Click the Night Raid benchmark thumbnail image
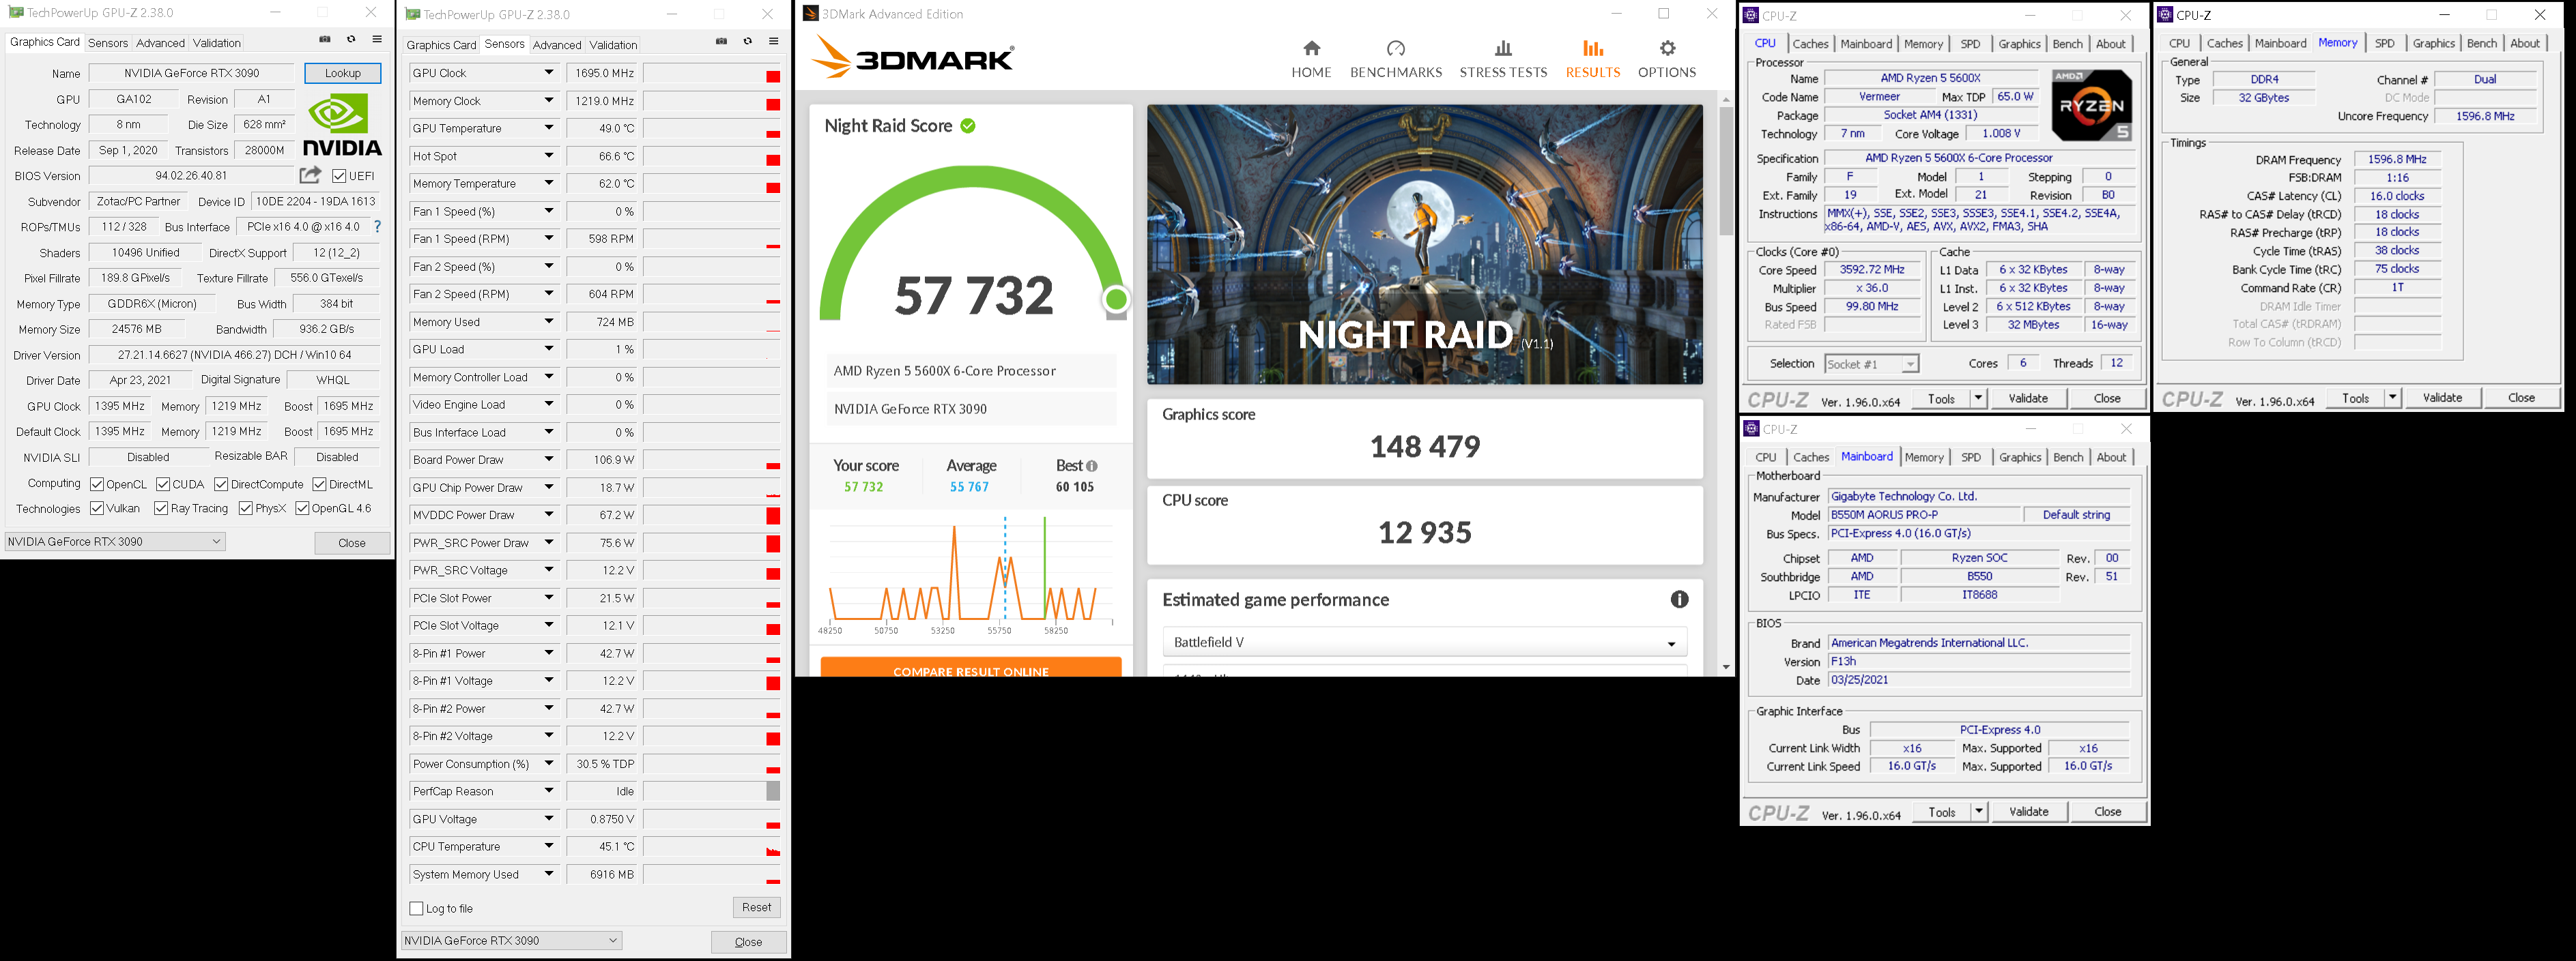The image size is (2576, 961). 1425,245
